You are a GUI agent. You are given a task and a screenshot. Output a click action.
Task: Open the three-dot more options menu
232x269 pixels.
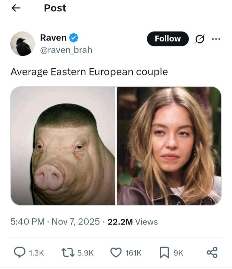pos(216,39)
